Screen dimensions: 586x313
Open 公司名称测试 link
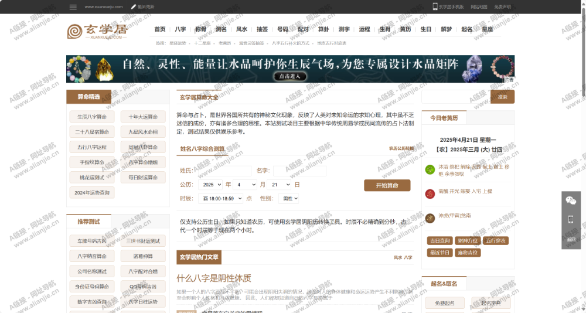point(92,271)
